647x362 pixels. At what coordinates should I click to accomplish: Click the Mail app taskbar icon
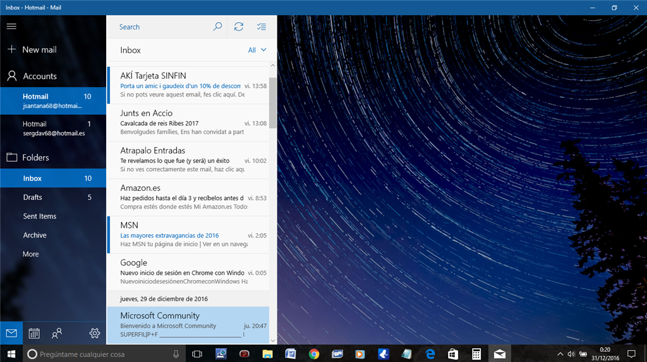(x=500, y=354)
